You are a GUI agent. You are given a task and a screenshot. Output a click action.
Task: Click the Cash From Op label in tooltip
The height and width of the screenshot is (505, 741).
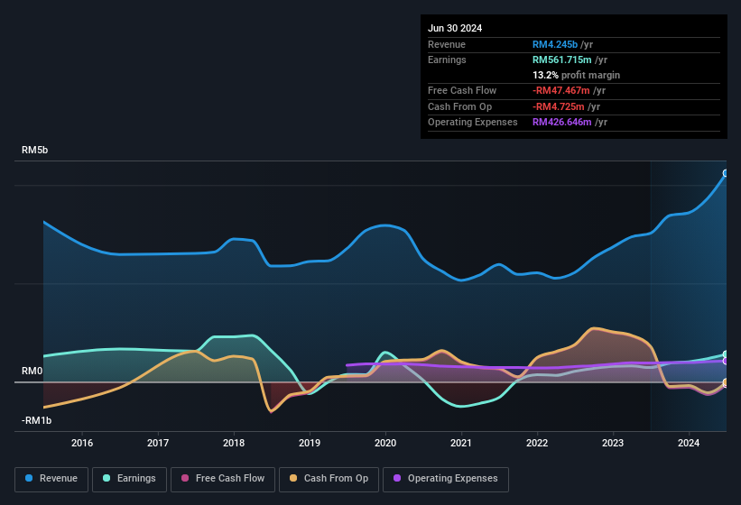tap(459, 106)
